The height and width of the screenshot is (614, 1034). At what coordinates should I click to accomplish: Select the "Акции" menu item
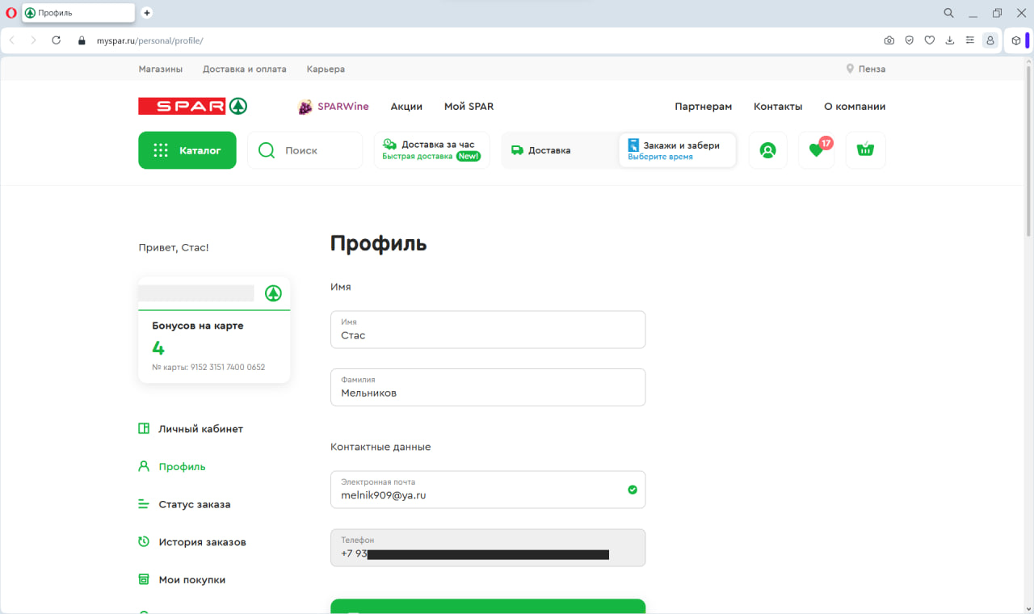click(406, 106)
